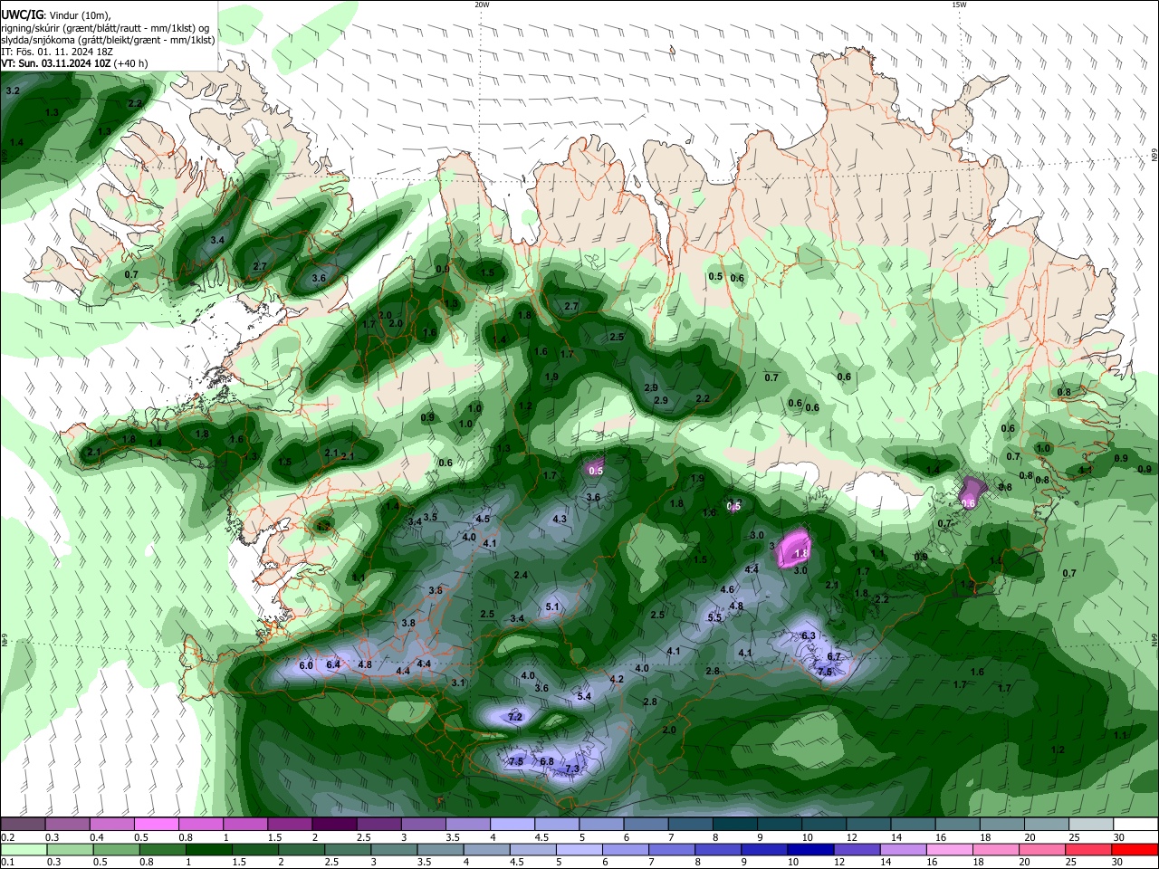Click the 6.3 value on the map

809,636
